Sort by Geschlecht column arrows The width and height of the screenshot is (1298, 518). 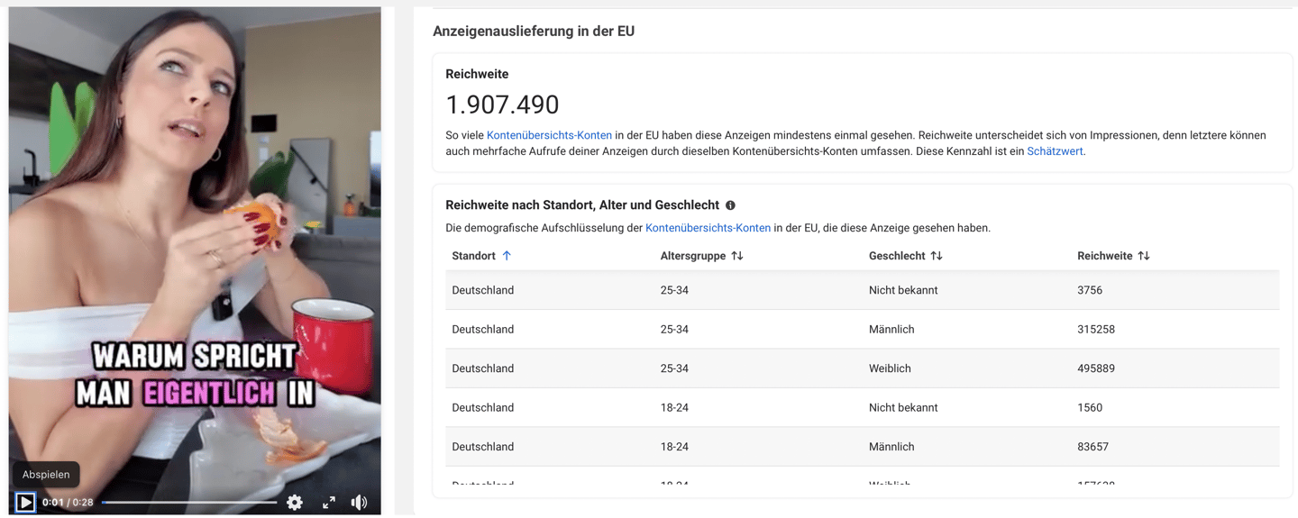(937, 256)
